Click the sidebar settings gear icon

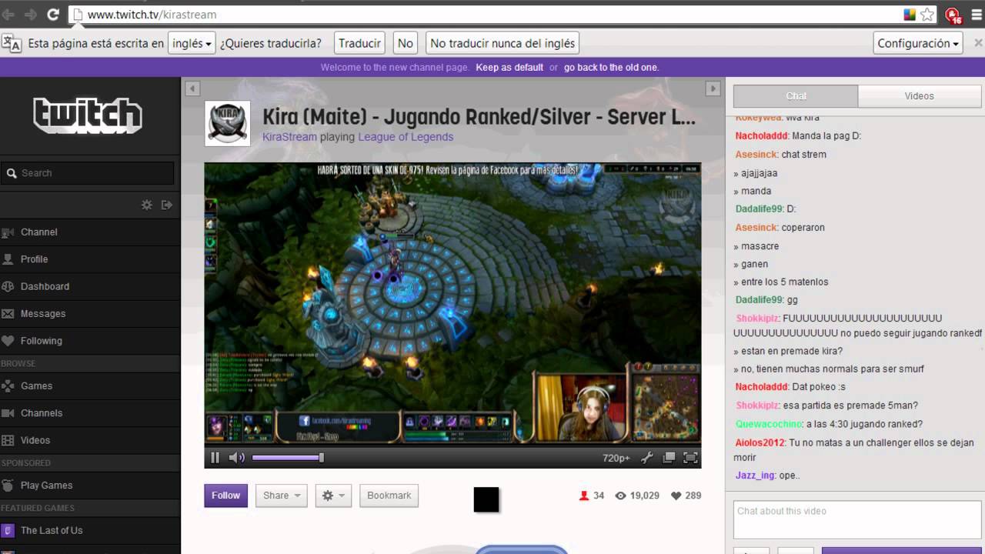pyautogui.click(x=146, y=205)
